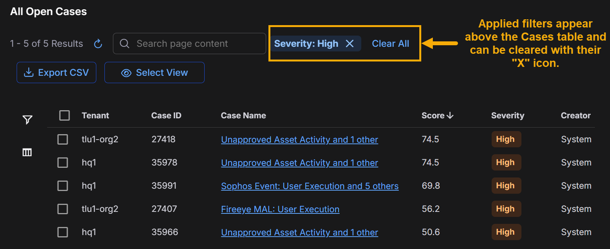The image size is (610, 249).
Task: Check the row for case 35966
Action: [x=63, y=232]
